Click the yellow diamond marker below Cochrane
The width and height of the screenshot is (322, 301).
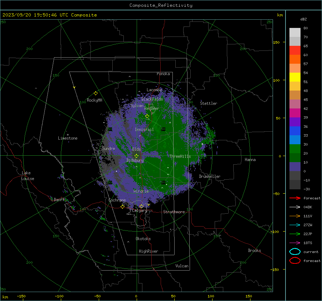click(x=123, y=207)
